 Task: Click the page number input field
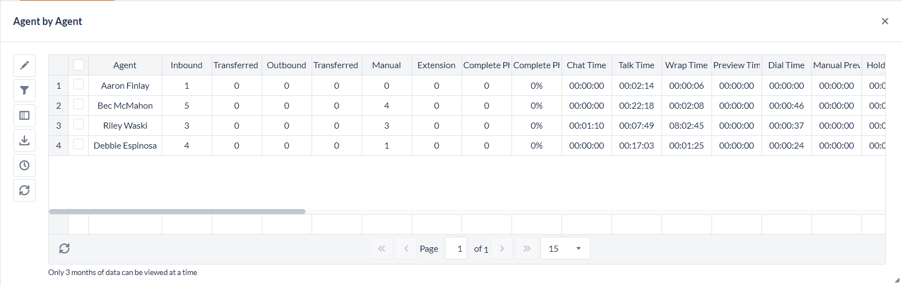point(456,248)
